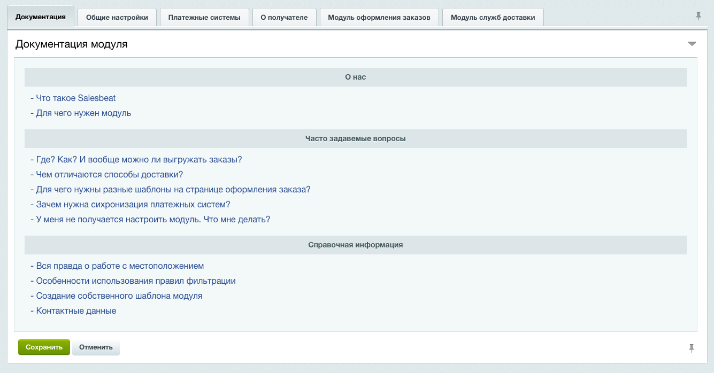This screenshot has height=373, width=714.
Task: Switch to the Общие настройки tab
Action: click(x=117, y=17)
